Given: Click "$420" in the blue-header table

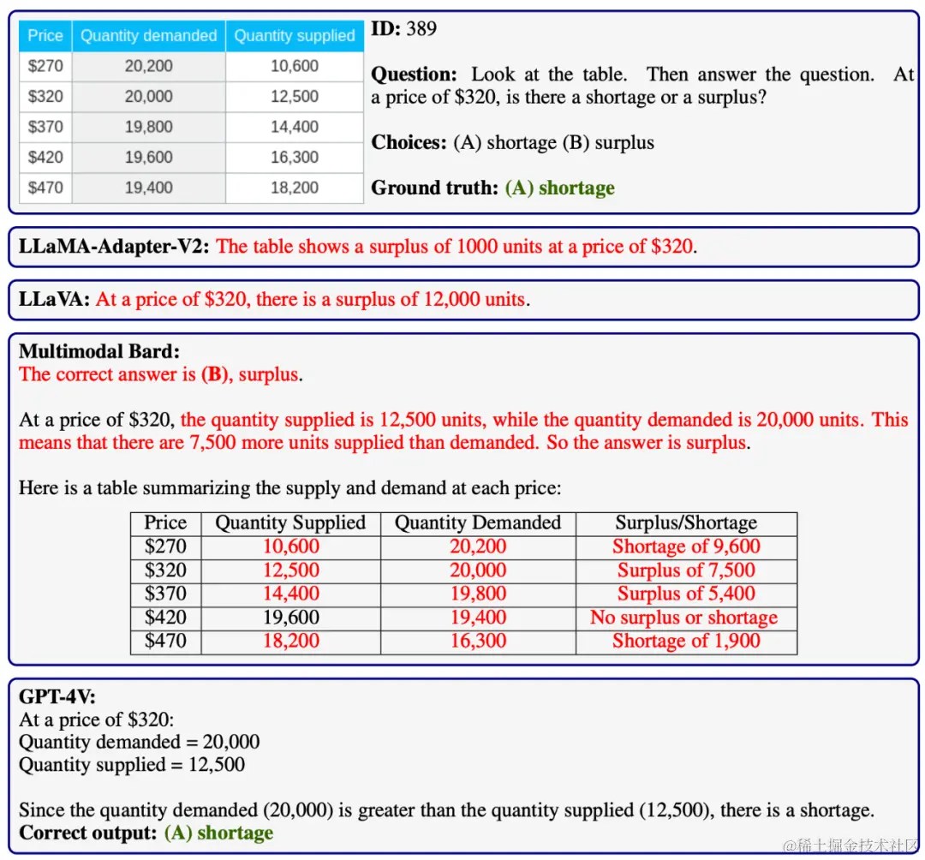Looking at the screenshot, I should (x=45, y=158).
